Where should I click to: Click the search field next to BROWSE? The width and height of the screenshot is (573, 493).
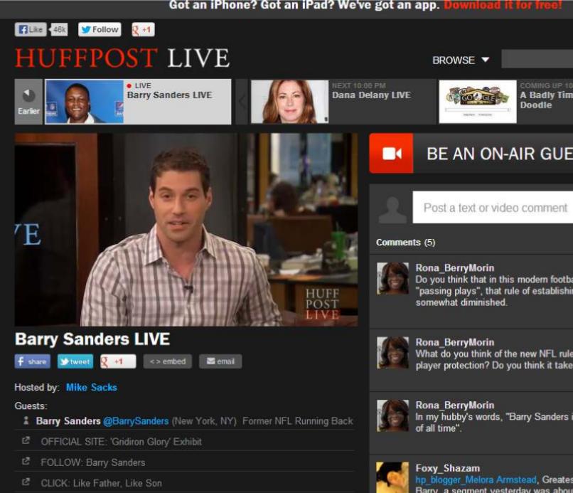pyautogui.click(x=537, y=59)
